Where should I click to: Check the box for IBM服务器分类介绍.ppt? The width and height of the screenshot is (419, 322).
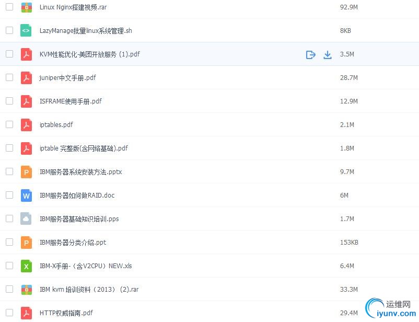(x=9, y=242)
